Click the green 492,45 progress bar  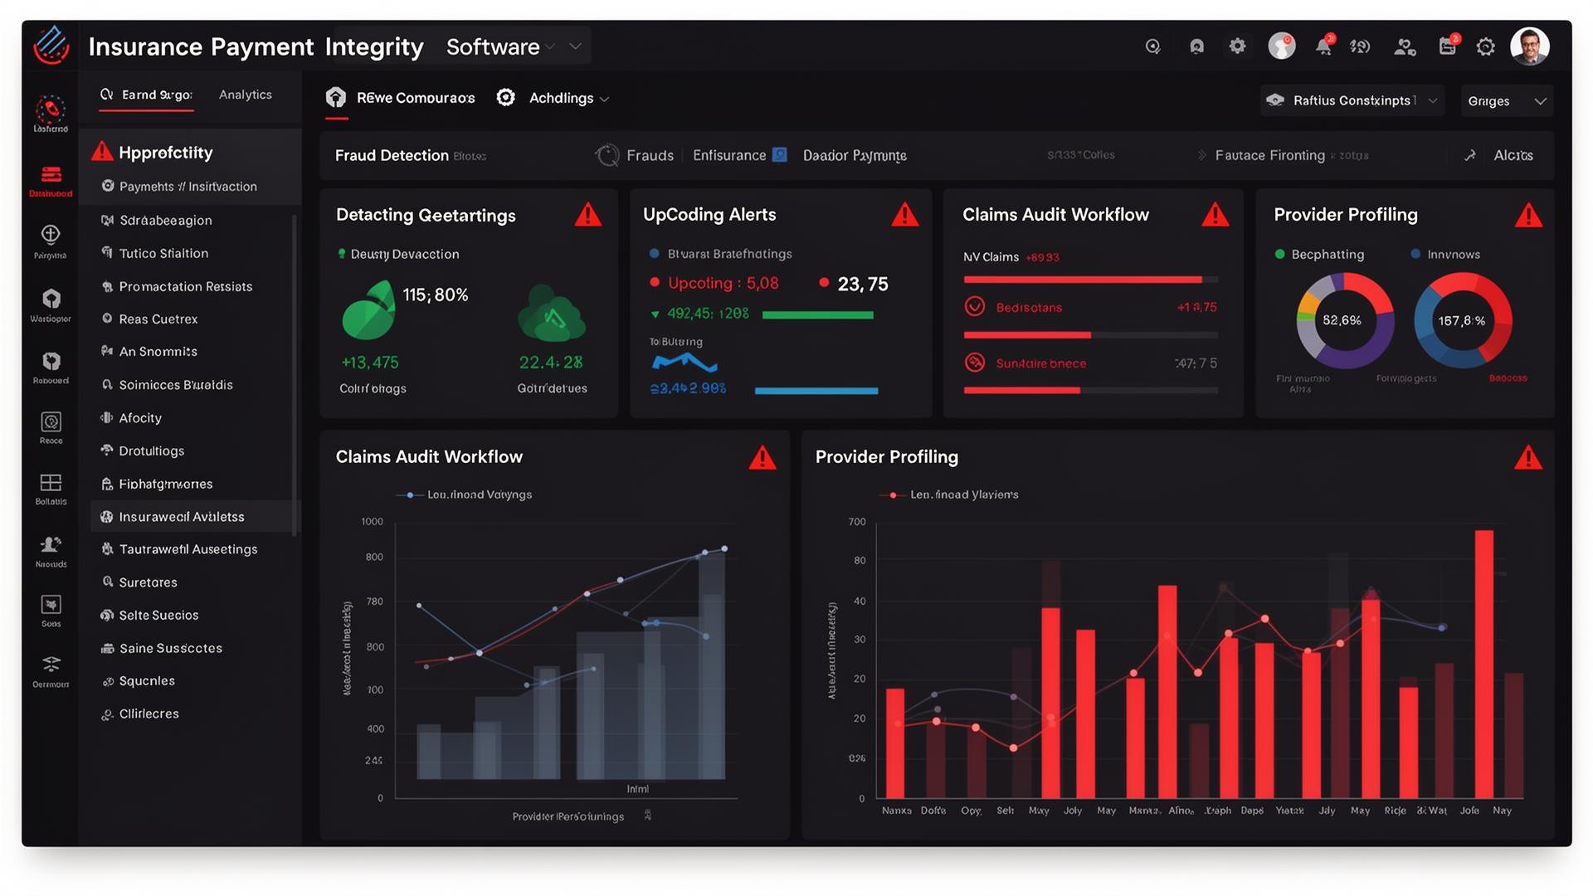click(x=817, y=315)
